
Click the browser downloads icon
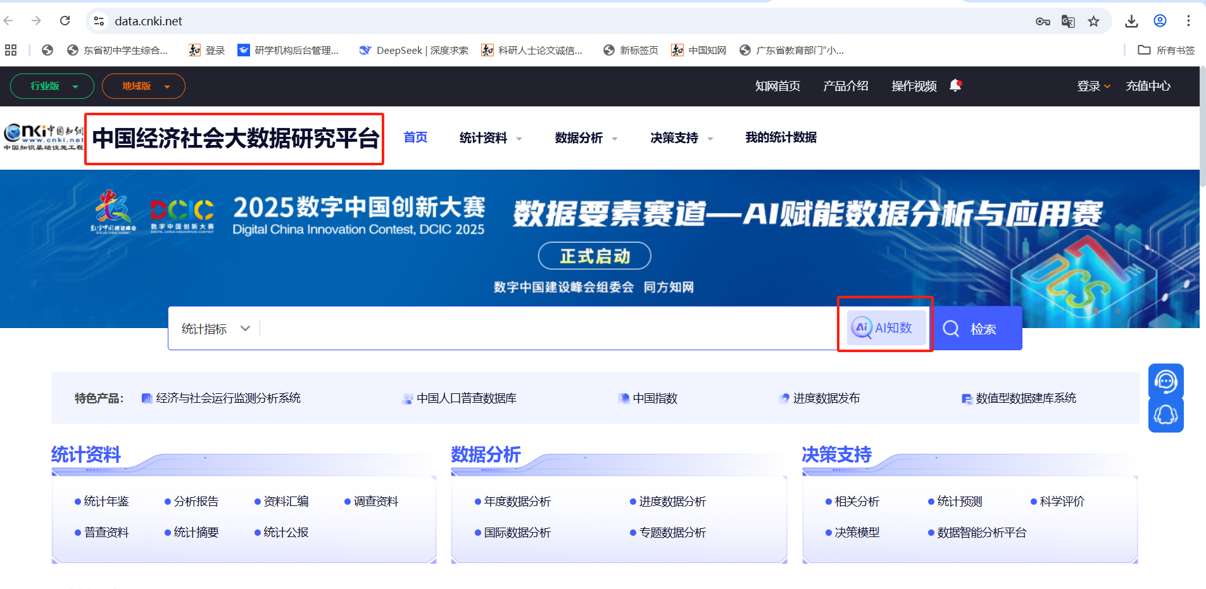click(x=1131, y=21)
